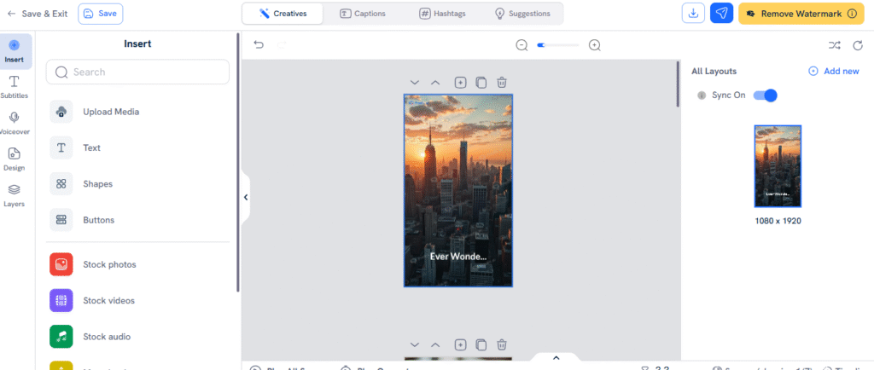Click the Remove Watermark info icon
874x370 pixels.
pos(853,14)
